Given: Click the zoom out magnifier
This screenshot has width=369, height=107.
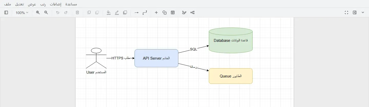Looking at the screenshot, I should tap(46, 12).
